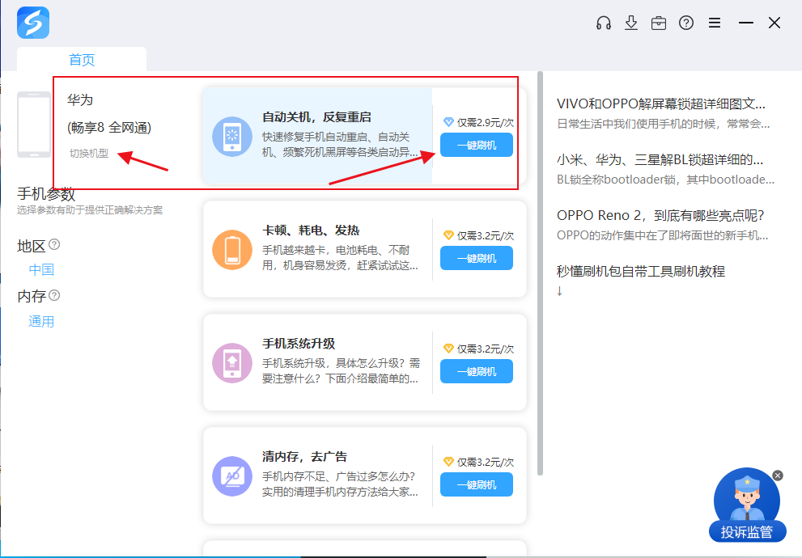The height and width of the screenshot is (558, 802).
Task: Open the 自动关机，反复重启 card title
Action: click(316, 117)
